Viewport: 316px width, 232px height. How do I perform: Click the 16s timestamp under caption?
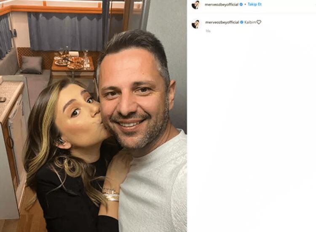click(x=208, y=31)
